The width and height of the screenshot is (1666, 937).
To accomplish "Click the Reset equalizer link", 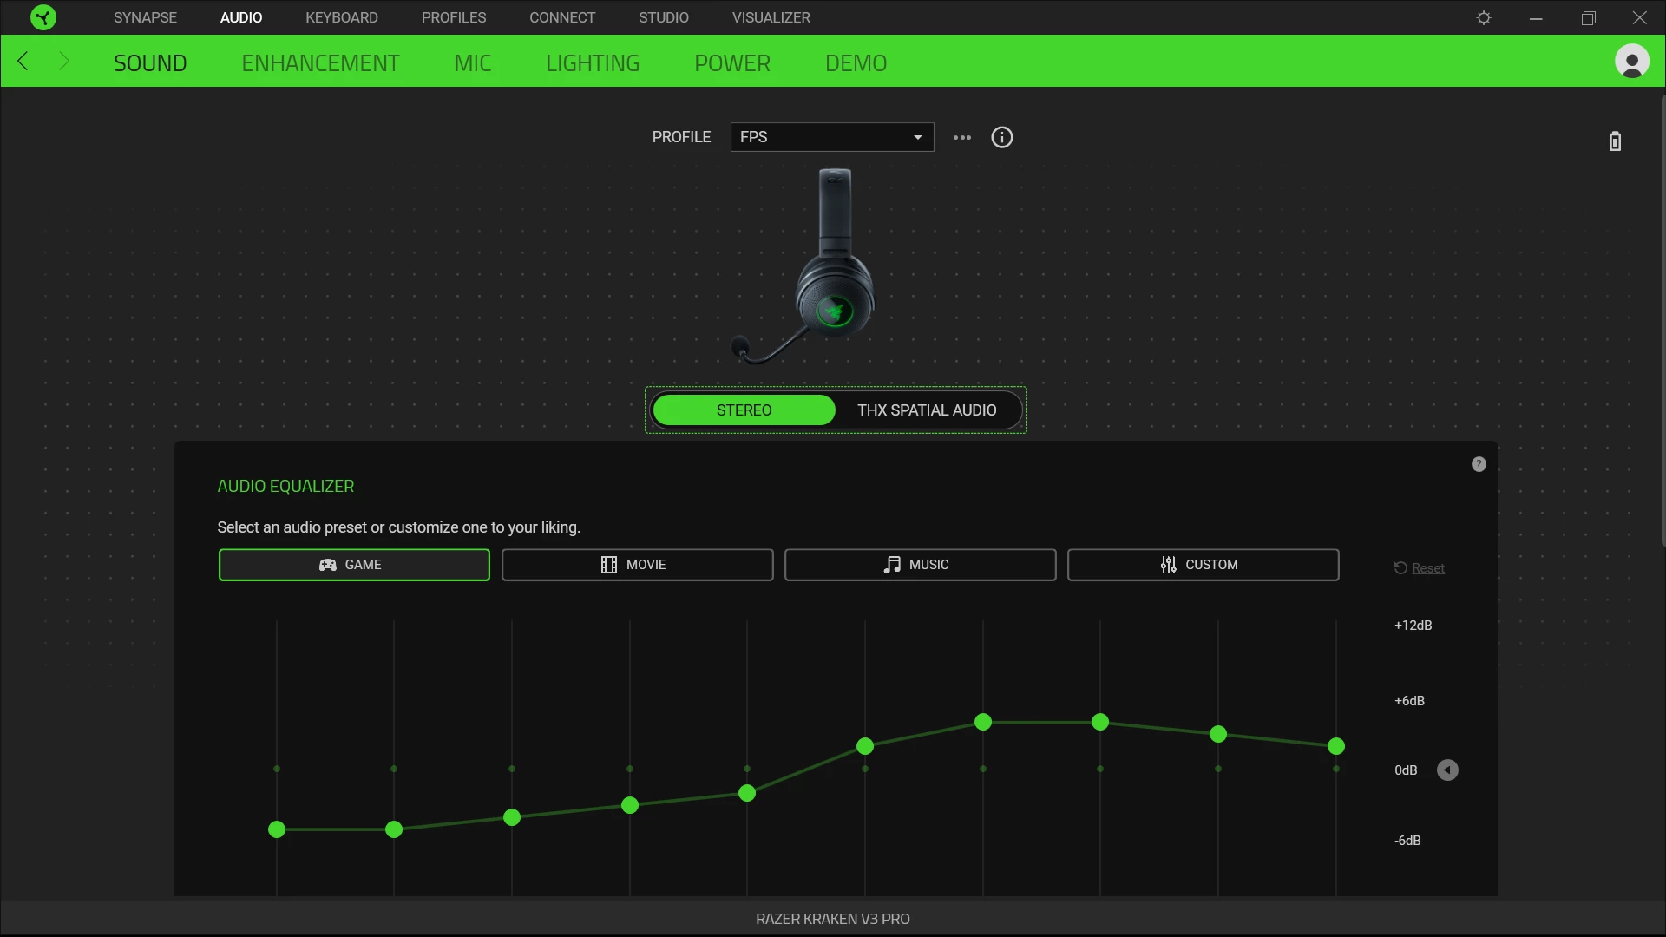I will click(1427, 568).
